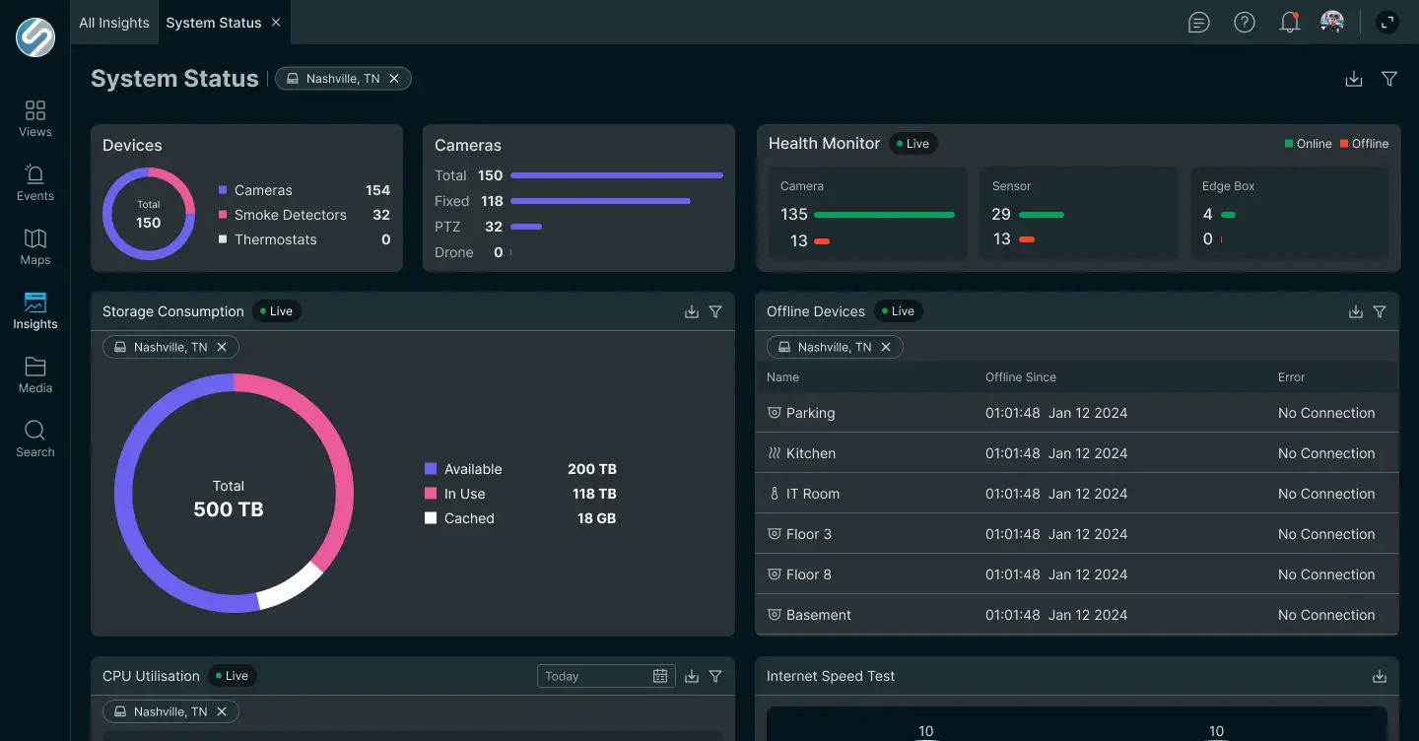This screenshot has width=1419, height=741.
Task: Click the Available storage legend item
Action: pos(520,469)
